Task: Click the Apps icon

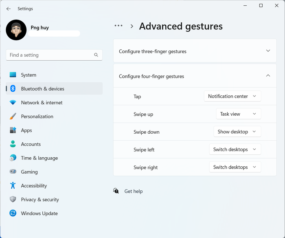Action: [13, 130]
